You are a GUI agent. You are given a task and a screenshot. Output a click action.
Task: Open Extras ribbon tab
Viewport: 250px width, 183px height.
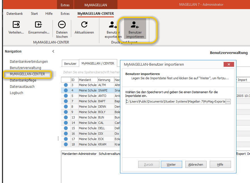point(65,14)
